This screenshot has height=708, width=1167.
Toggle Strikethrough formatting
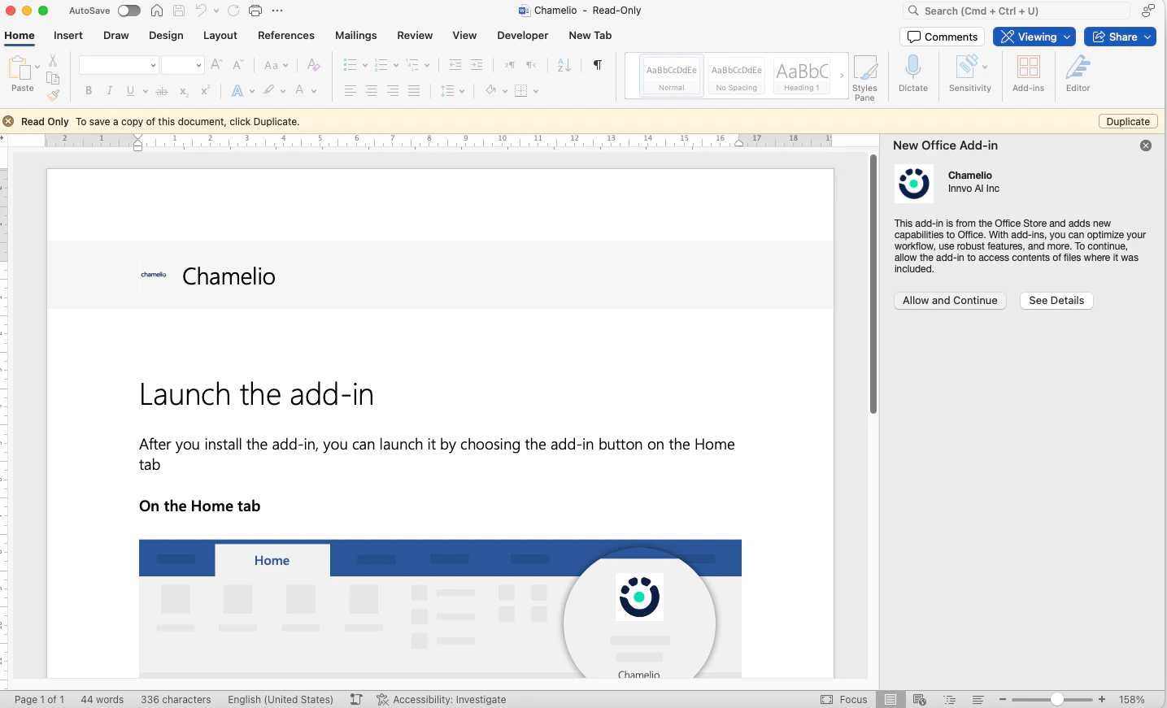point(162,91)
